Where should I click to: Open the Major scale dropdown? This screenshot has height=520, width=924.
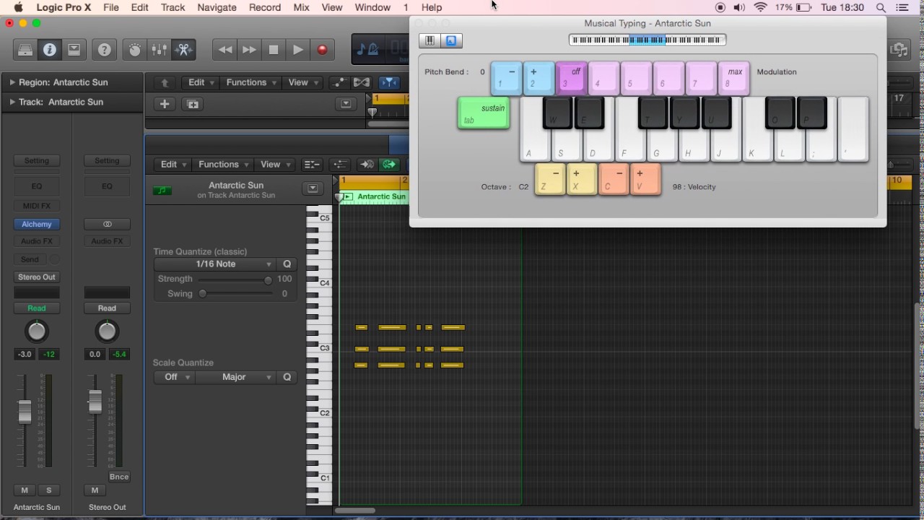[237, 377]
